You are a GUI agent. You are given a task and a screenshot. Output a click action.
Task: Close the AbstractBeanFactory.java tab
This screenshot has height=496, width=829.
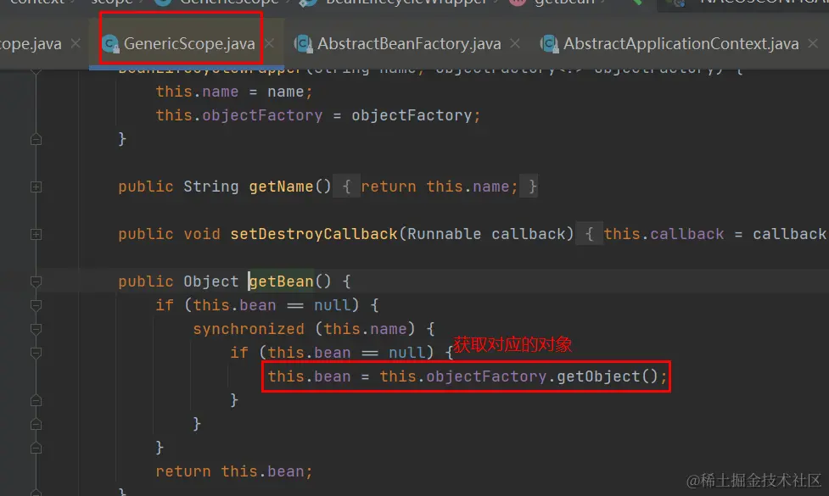tap(515, 43)
